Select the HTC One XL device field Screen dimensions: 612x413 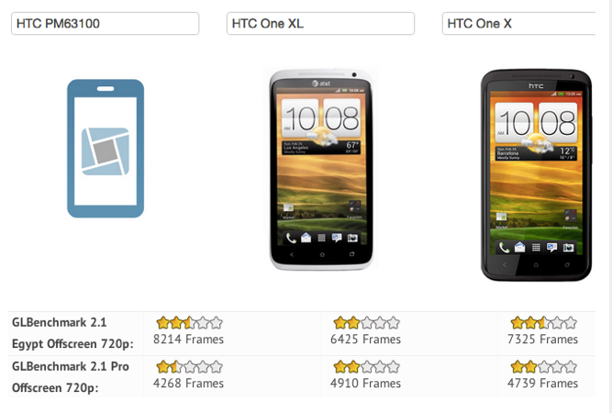click(x=320, y=24)
